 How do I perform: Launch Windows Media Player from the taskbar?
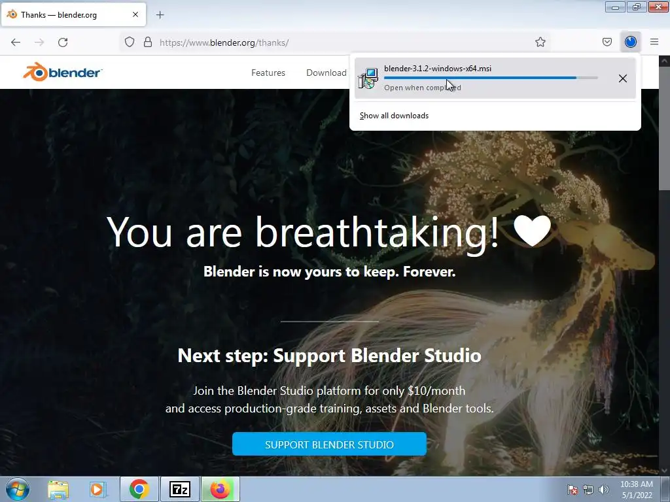click(x=98, y=489)
